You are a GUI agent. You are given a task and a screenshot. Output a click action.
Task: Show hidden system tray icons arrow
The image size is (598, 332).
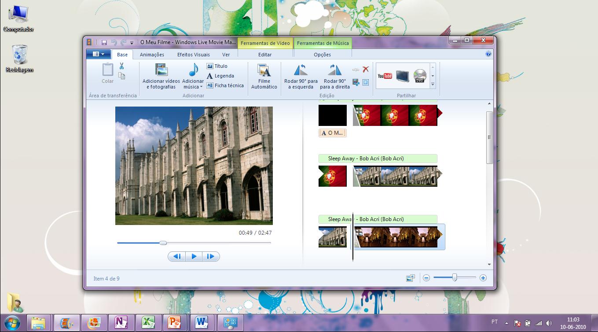[x=506, y=323]
